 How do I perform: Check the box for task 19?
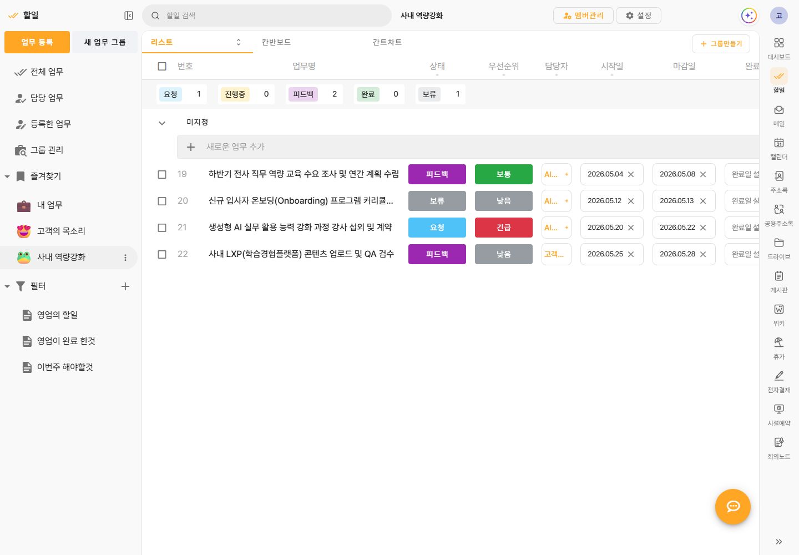tap(162, 174)
